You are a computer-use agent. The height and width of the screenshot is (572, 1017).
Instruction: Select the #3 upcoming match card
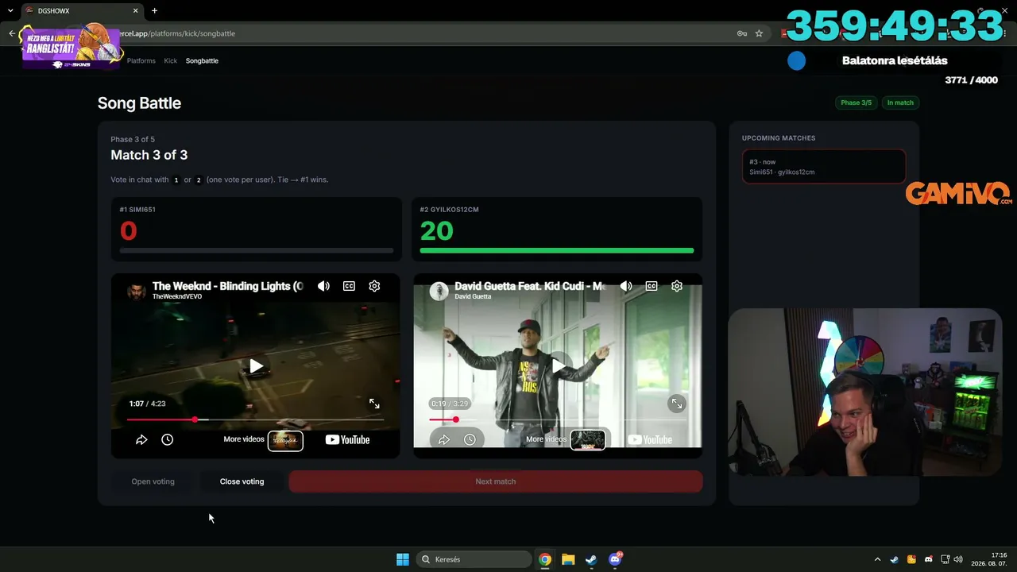click(x=824, y=167)
